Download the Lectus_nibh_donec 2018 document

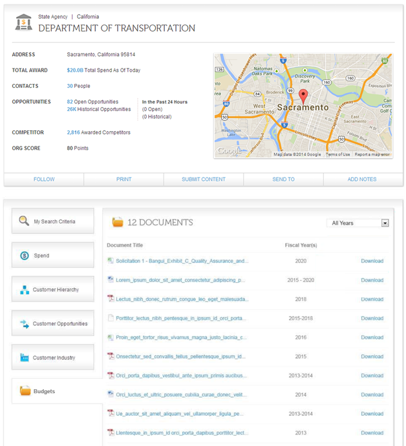point(372,299)
